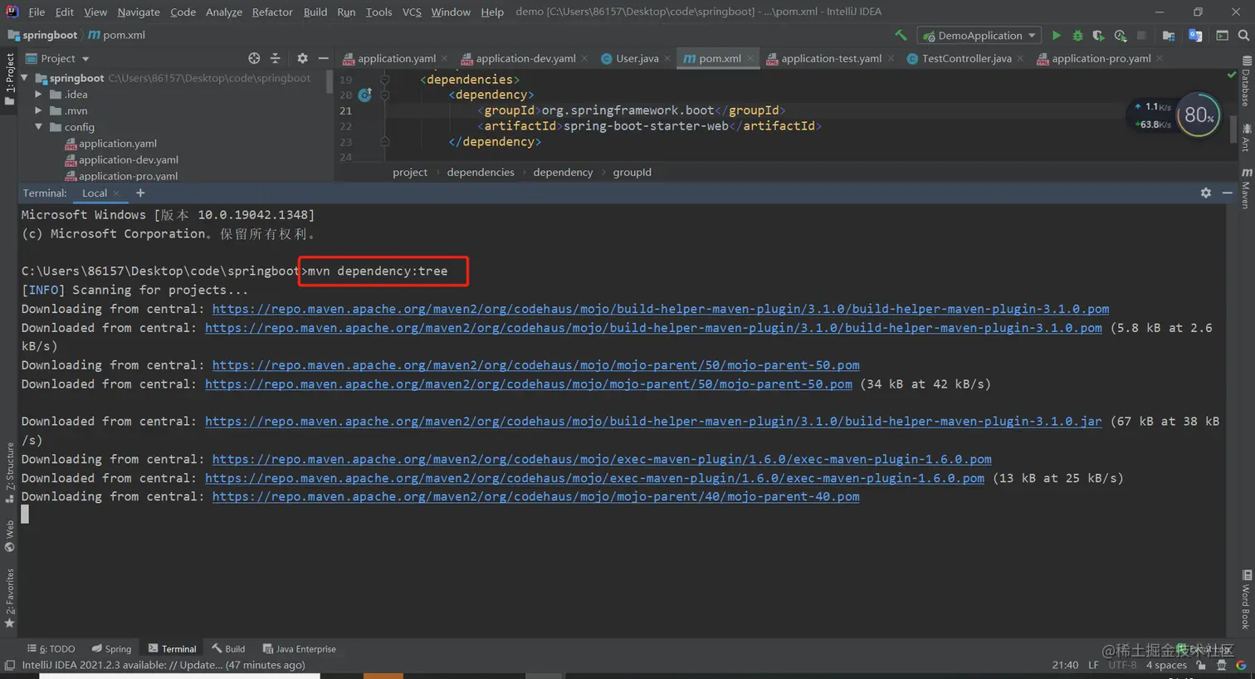
Task: Open Terminal panel settings gear
Action: pyautogui.click(x=1205, y=193)
